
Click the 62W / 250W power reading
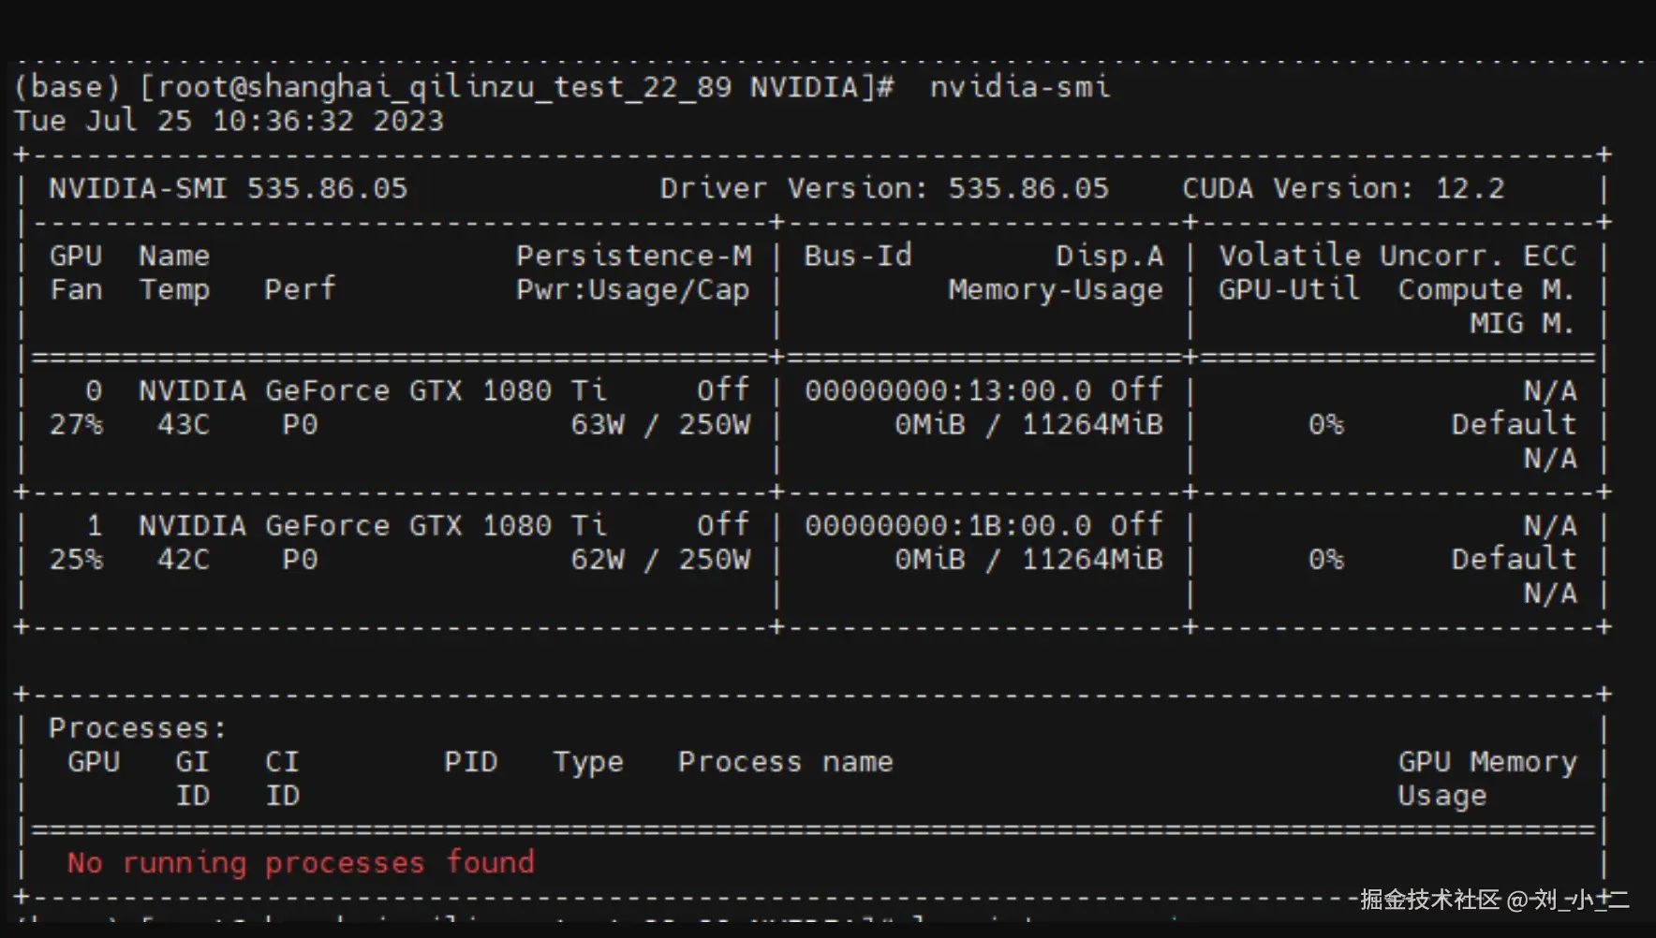point(660,559)
